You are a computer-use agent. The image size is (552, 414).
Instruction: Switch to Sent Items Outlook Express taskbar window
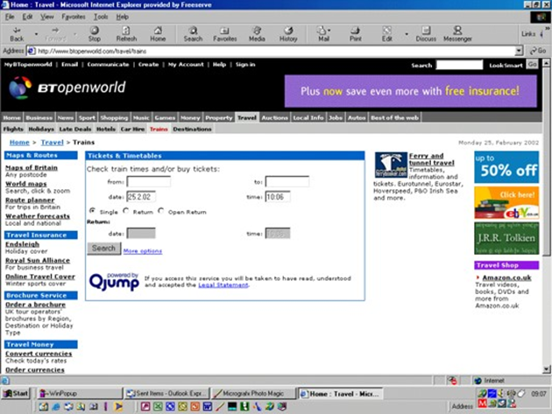pyautogui.click(x=167, y=393)
